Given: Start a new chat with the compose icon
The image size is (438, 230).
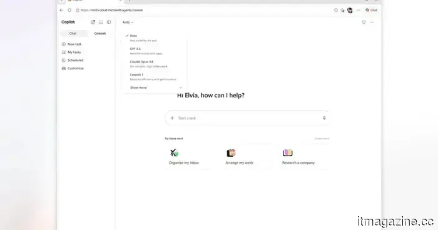Looking at the screenshot, I should [x=93, y=22].
